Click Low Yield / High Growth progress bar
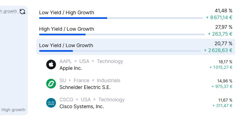 point(121,18)
